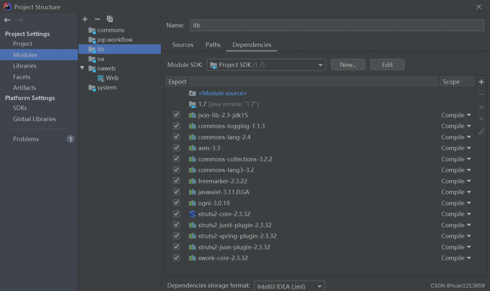490x291 pixels.
Task: Click the IntelliJ IDEA logo in the title bar
Action: (x=7, y=7)
